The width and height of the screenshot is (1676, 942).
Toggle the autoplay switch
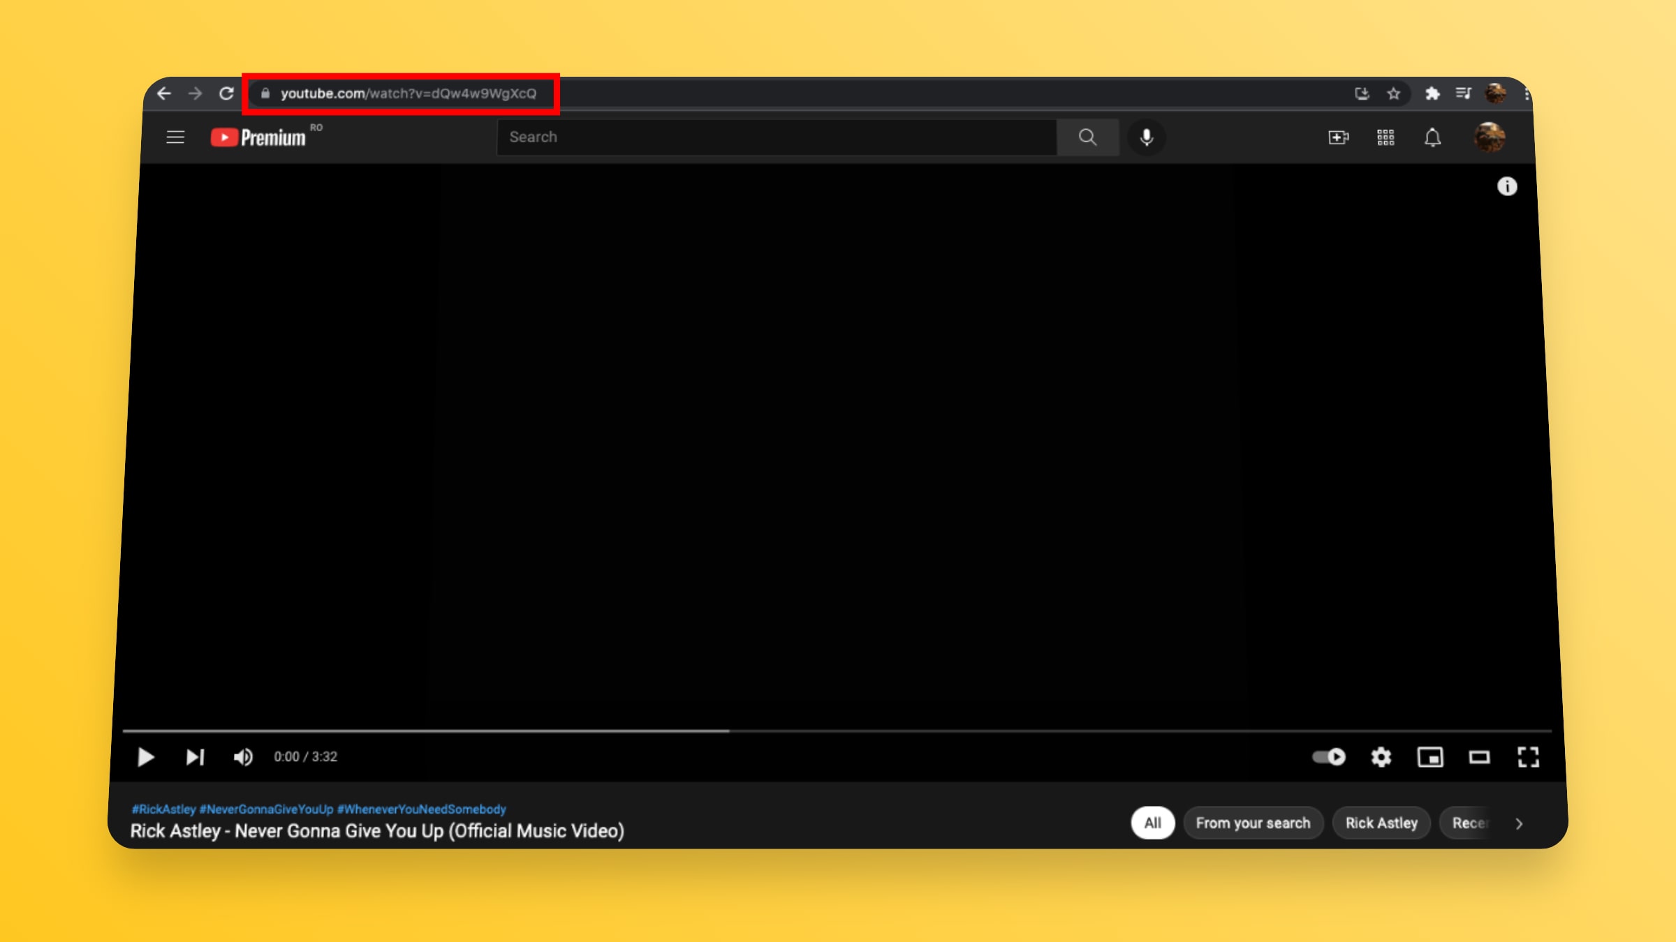1329,757
